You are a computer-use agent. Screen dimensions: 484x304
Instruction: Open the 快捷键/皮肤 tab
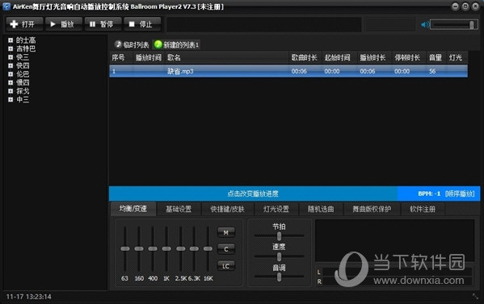pyautogui.click(x=228, y=209)
